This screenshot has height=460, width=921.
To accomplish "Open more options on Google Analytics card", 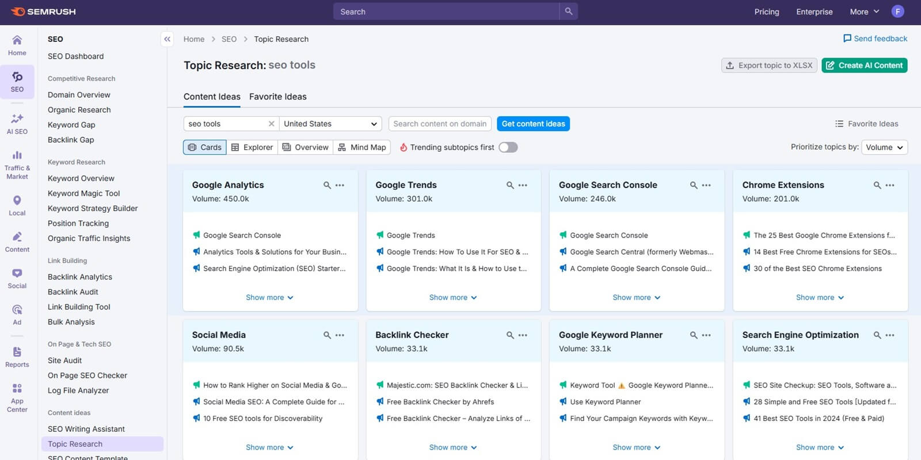I will pyautogui.click(x=340, y=185).
